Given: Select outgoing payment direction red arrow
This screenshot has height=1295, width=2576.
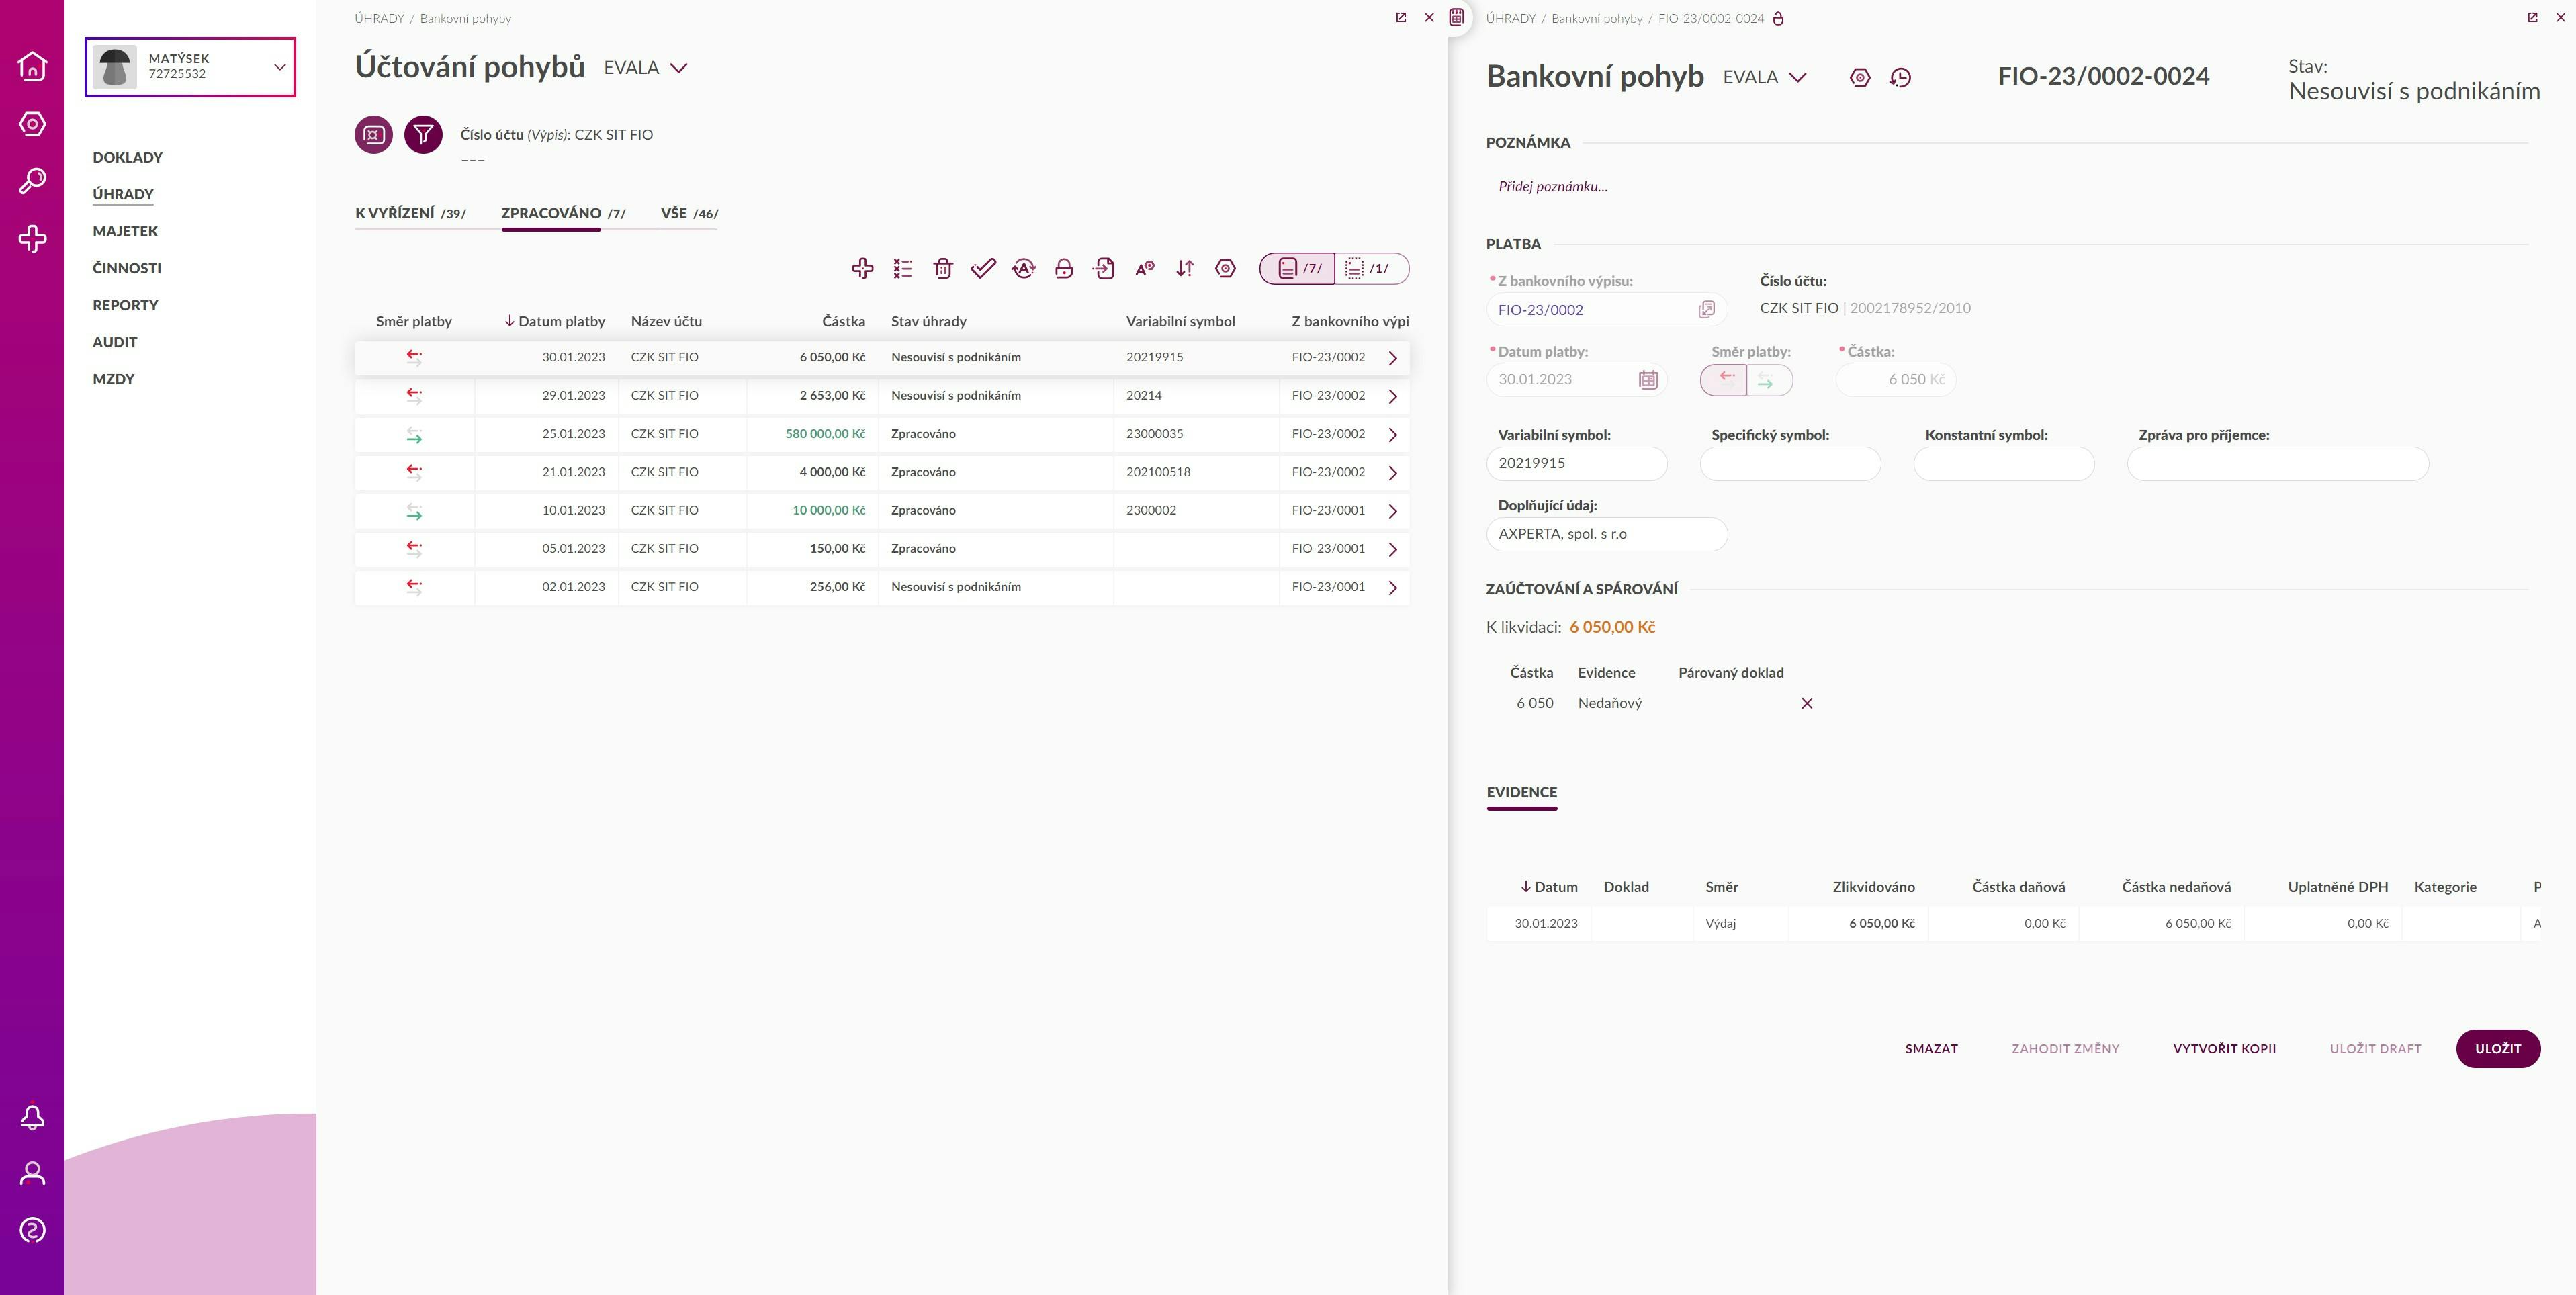Looking at the screenshot, I should [x=1725, y=380].
